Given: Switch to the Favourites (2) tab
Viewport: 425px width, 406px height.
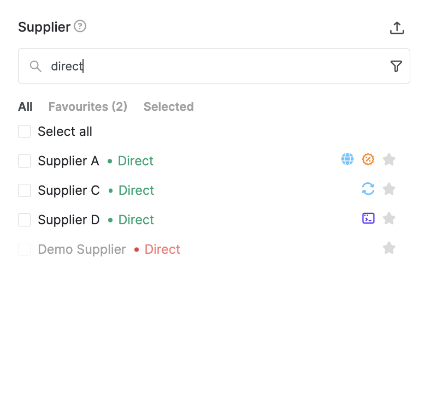Looking at the screenshot, I should click(x=87, y=106).
